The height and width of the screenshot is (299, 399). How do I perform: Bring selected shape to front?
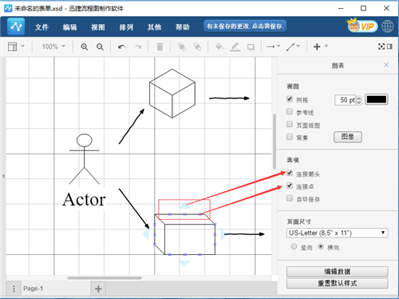(x=182, y=47)
